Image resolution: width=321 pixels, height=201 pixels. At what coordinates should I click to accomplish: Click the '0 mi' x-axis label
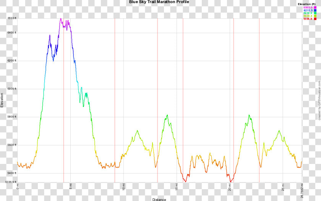[x=18, y=186]
